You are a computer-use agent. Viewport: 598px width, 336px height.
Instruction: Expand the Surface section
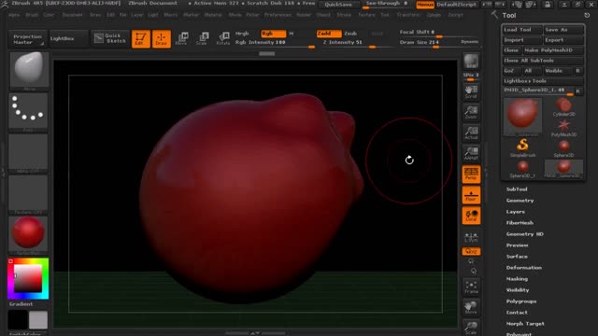click(x=517, y=257)
